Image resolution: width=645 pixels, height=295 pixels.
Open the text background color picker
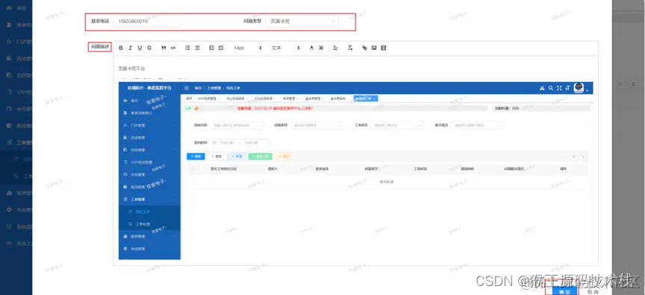click(321, 48)
